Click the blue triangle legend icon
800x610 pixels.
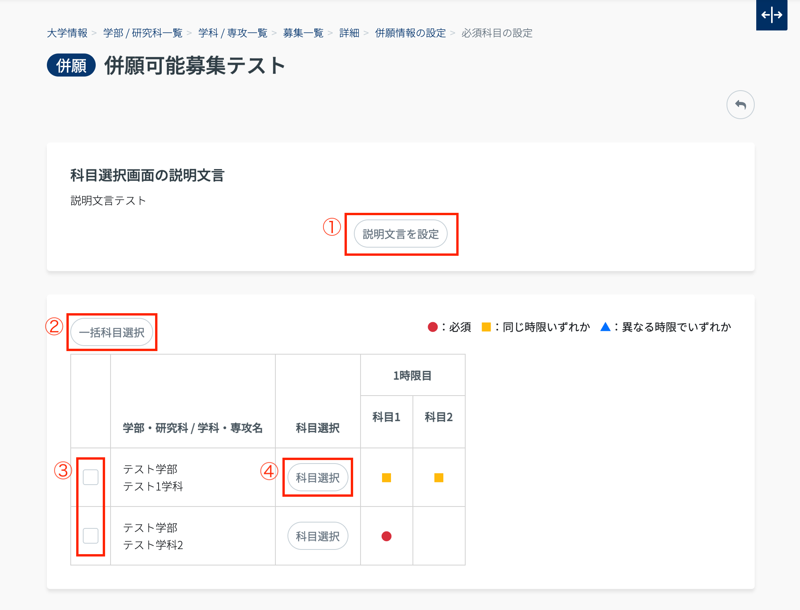(x=605, y=327)
